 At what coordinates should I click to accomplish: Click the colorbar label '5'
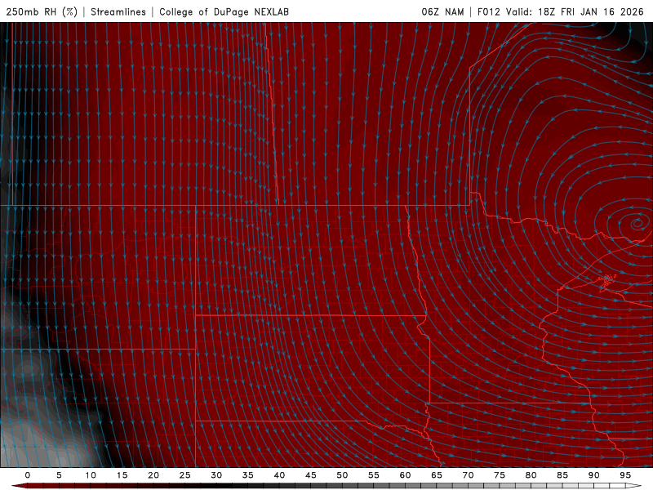coord(59,475)
